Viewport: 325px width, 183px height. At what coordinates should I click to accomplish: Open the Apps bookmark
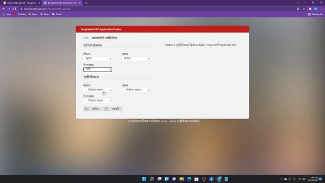[x=7, y=14]
